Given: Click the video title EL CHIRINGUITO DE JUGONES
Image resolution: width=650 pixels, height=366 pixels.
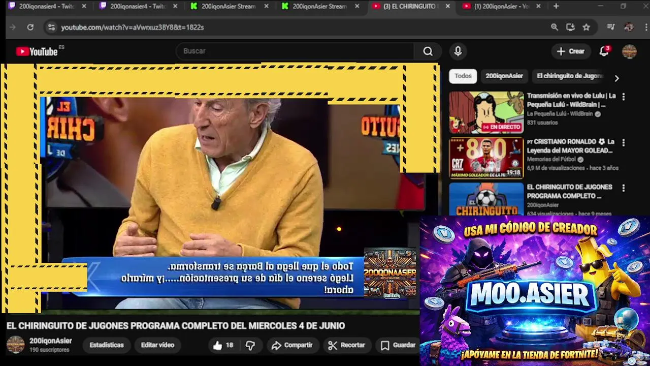Looking at the screenshot, I should pyautogui.click(x=176, y=326).
